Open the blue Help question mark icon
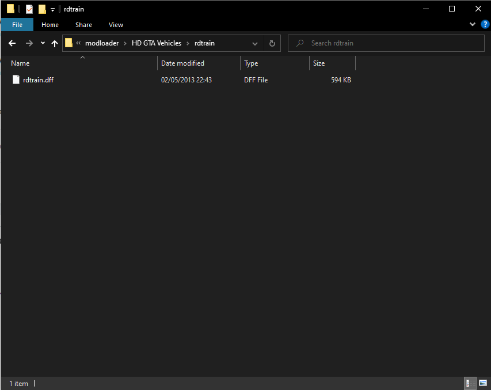This screenshot has width=491, height=390. [485, 24]
